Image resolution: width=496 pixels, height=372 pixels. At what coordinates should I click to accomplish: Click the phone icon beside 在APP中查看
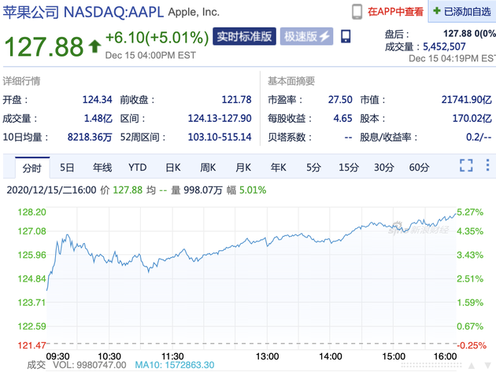tap(357, 12)
